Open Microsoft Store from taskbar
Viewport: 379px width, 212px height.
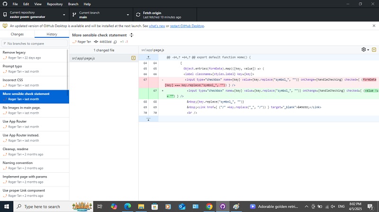155,206
